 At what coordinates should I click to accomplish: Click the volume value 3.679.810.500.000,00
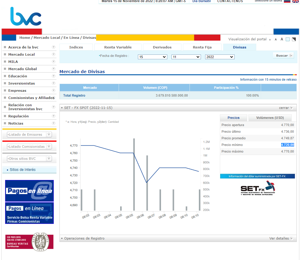click(x=172, y=95)
